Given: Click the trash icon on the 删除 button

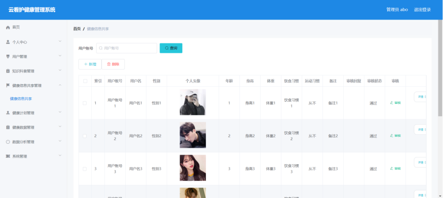Looking at the screenshot, I should point(109,64).
